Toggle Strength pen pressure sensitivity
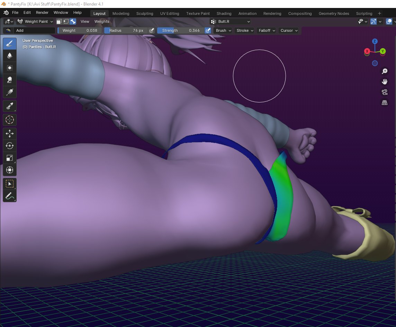This screenshot has height=327, width=396. point(208,30)
